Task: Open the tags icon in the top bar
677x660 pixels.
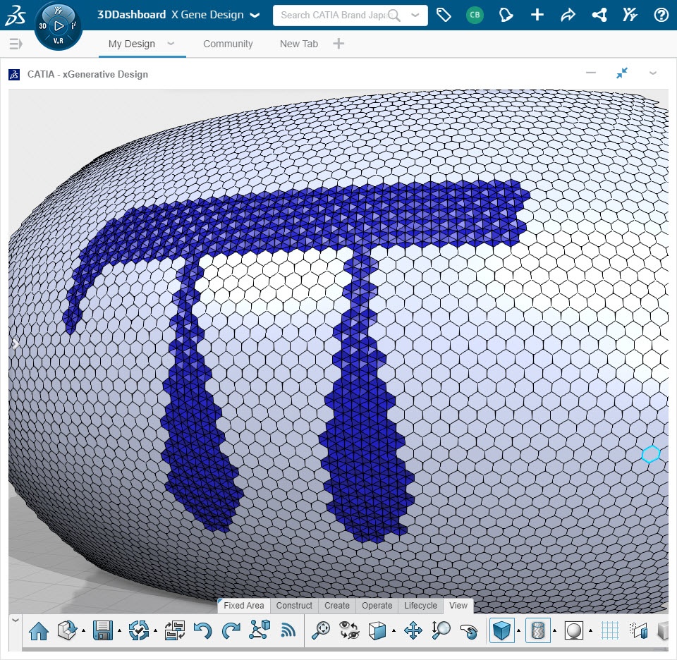Action: [x=444, y=15]
